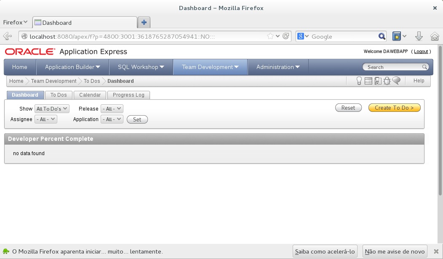The height and width of the screenshot is (259, 443).
Task: Click the To Dos checklist icon
Action: pos(378,81)
